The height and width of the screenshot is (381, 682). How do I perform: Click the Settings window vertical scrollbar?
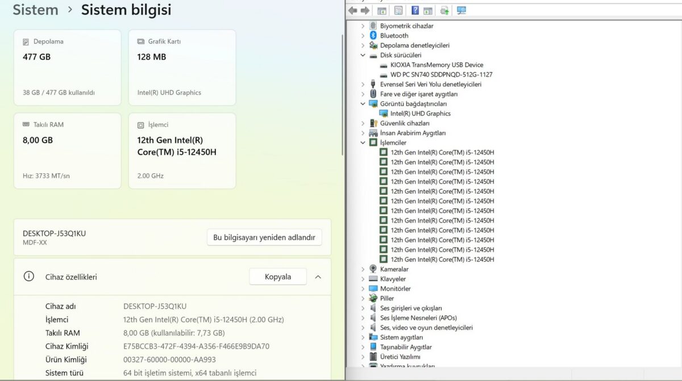pyautogui.click(x=342, y=95)
